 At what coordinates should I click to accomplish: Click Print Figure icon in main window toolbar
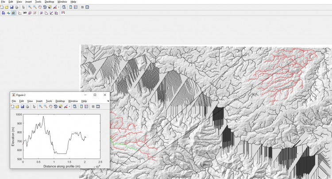16,7
